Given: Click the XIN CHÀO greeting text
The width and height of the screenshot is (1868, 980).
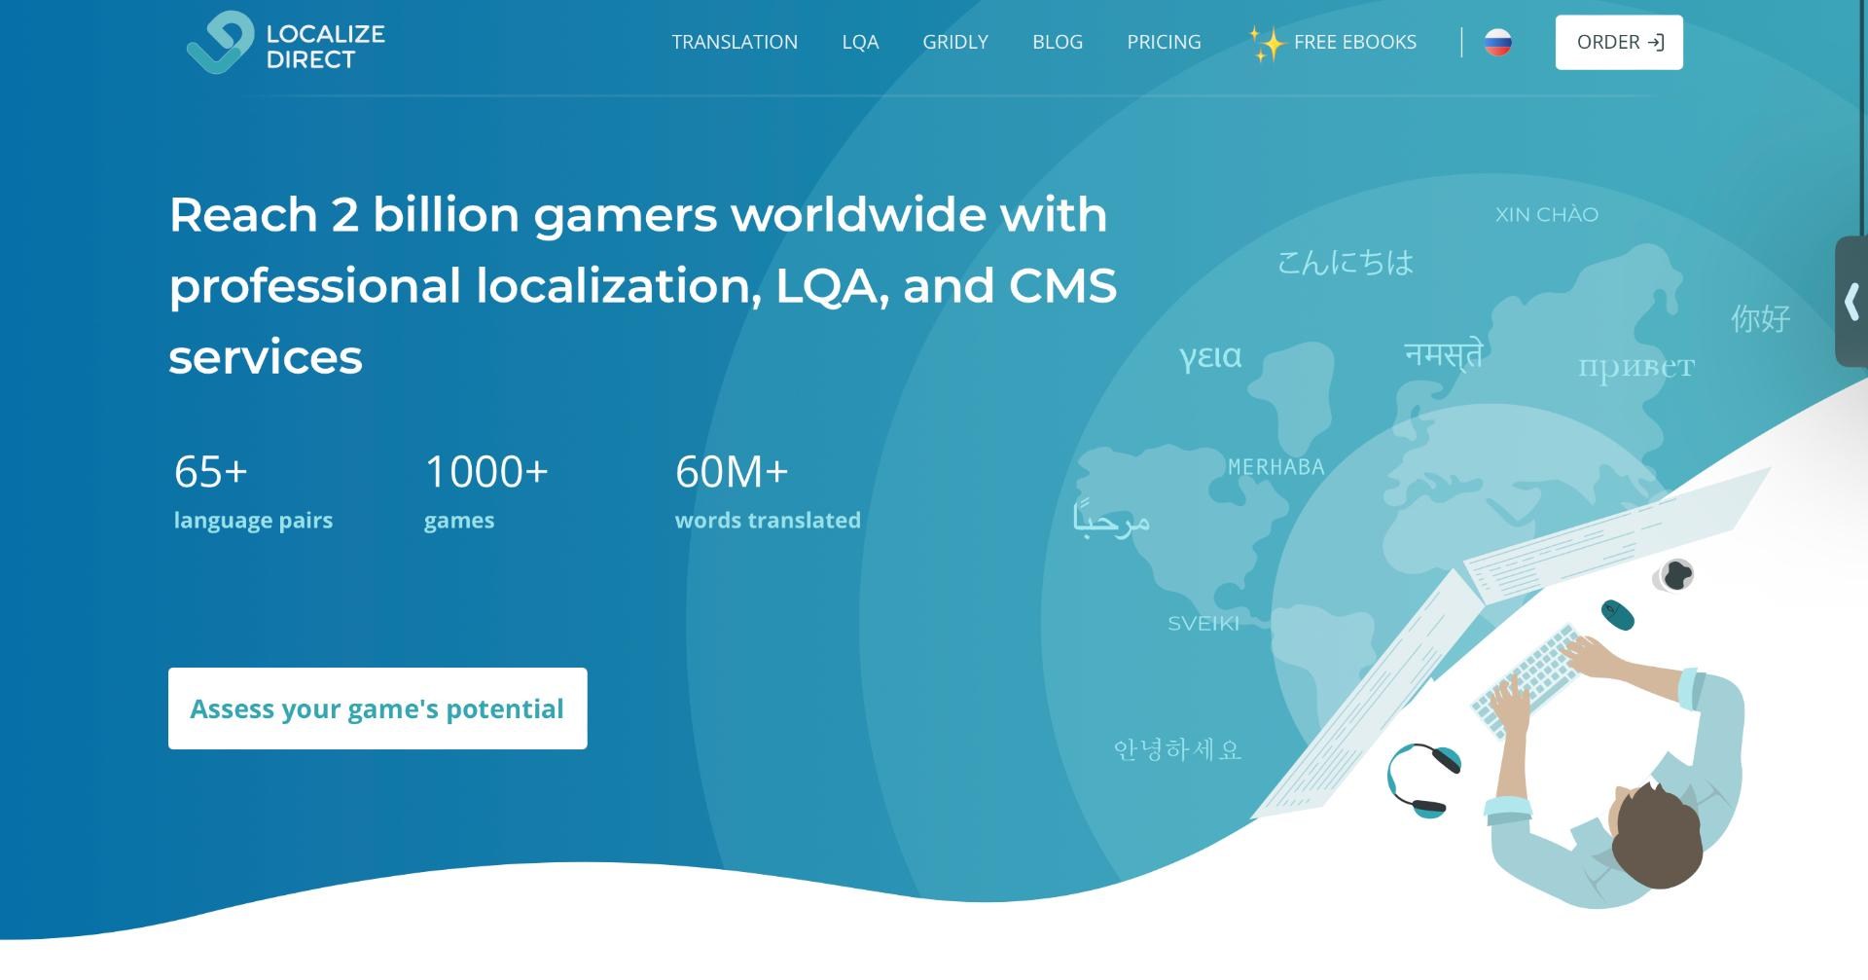Looking at the screenshot, I should (1547, 214).
